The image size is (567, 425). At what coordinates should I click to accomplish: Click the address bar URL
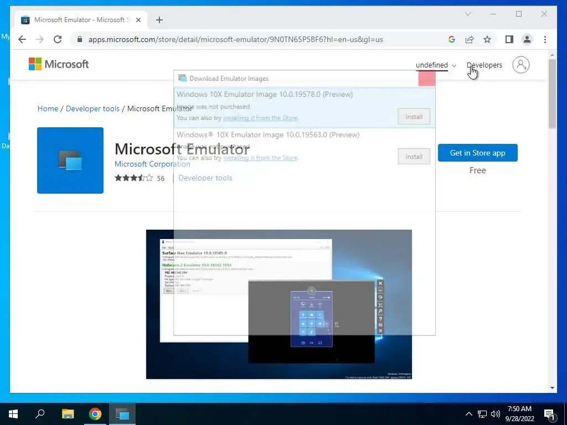235,39
